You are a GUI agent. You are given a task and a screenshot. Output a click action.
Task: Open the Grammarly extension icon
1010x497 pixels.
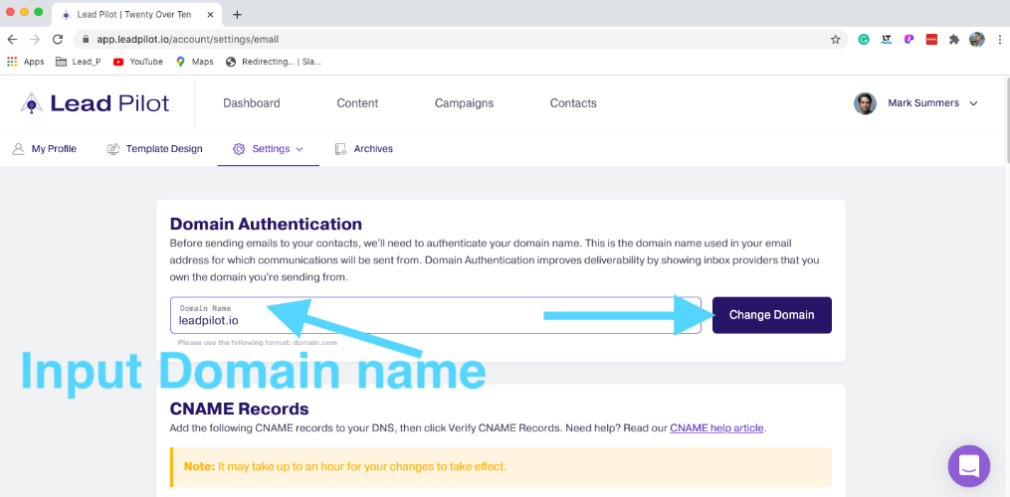[864, 40]
